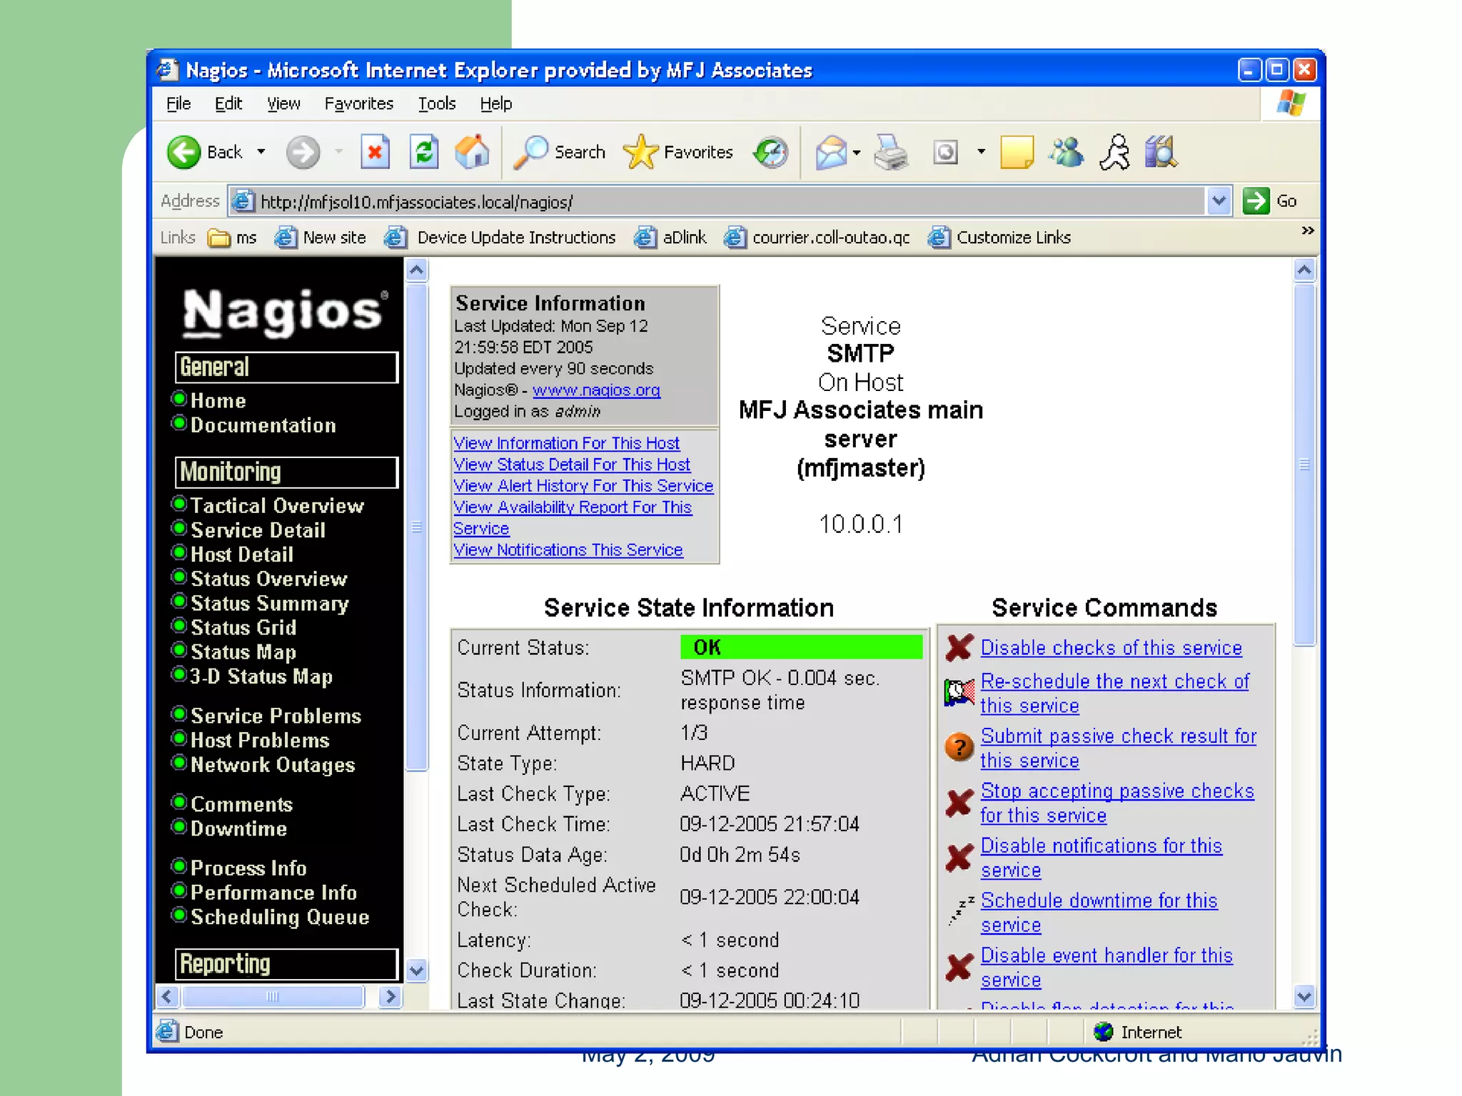This screenshot has width=1462, height=1096.
Task: Open courrier.coll-outao.qc favorite
Action: coord(817,238)
